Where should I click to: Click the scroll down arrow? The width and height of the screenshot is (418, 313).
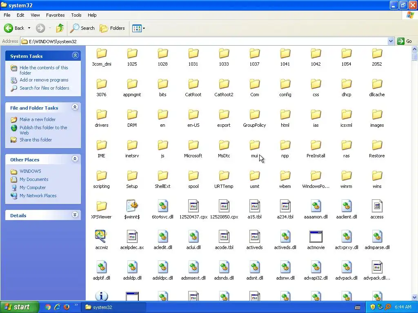pyautogui.click(x=414, y=297)
